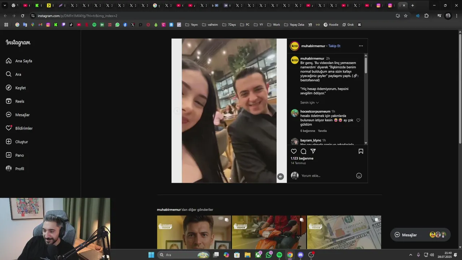Viewport: 462px width, 260px height.
Task: View 6 beğenme on the comment
Action: tap(308, 131)
